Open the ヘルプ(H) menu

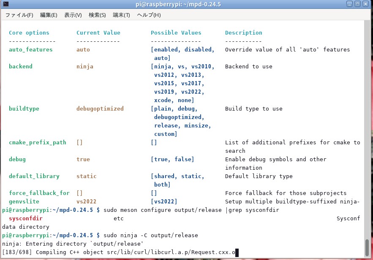coord(149,15)
